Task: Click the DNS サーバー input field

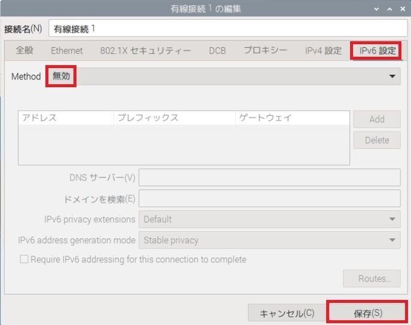Action: [269, 177]
